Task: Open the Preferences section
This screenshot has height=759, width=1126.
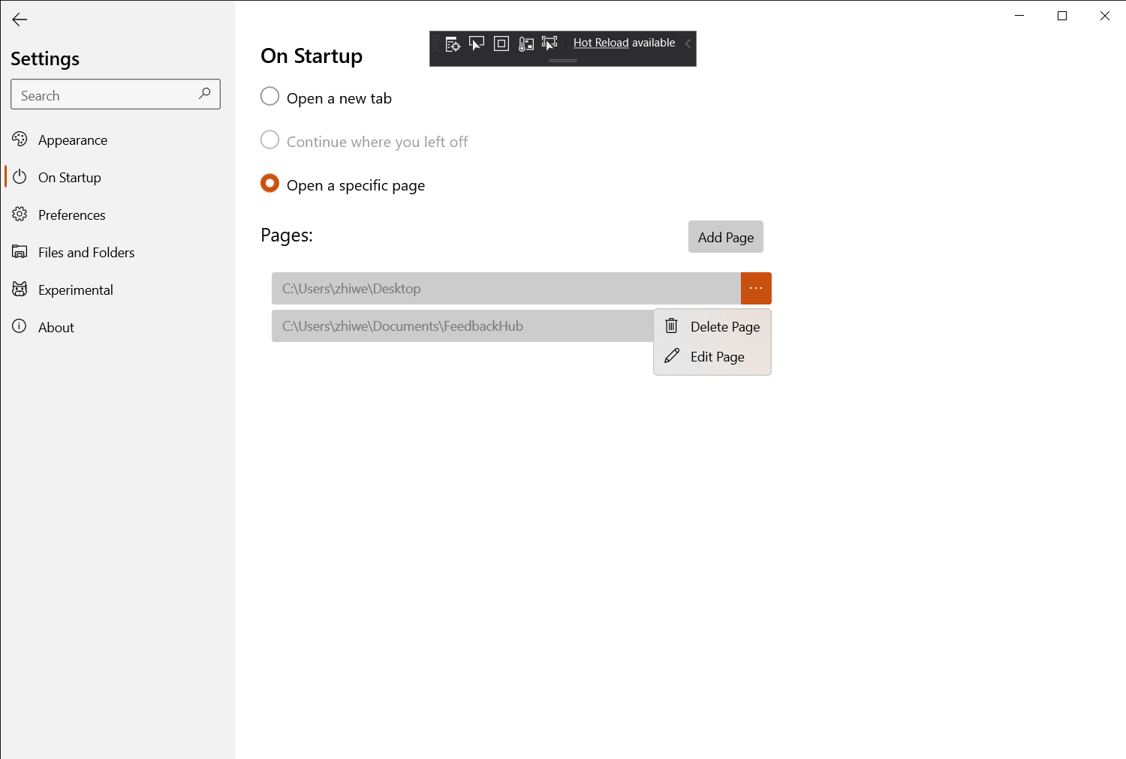Action: tap(118, 214)
